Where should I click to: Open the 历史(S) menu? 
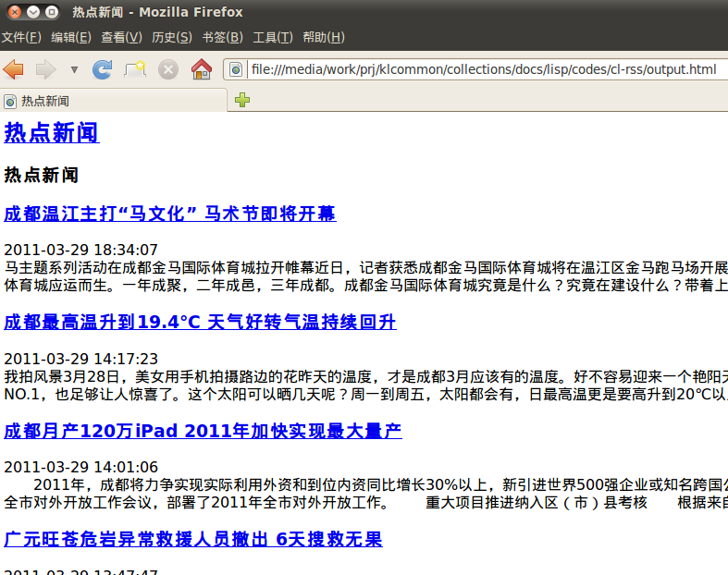[x=172, y=37]
